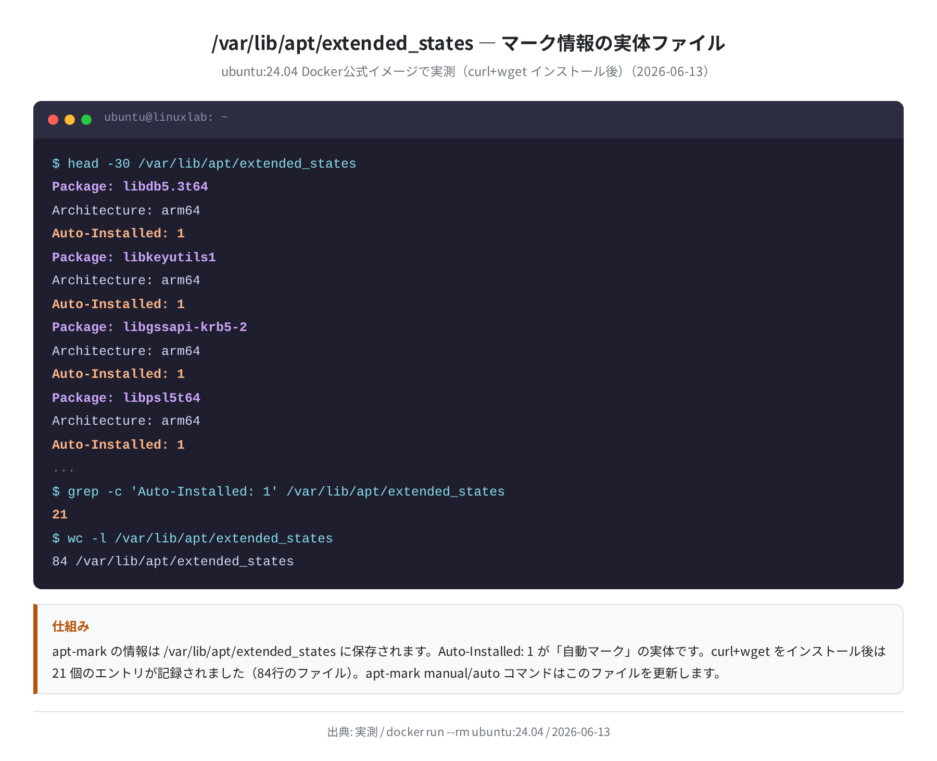
Task: Click Architecture: arm64 under libdb5.3t64
Action: click(x=126, y=210)
